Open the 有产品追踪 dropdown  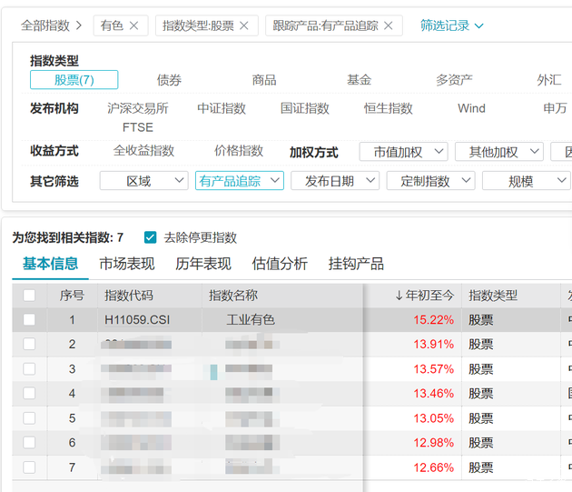point(240,181)
